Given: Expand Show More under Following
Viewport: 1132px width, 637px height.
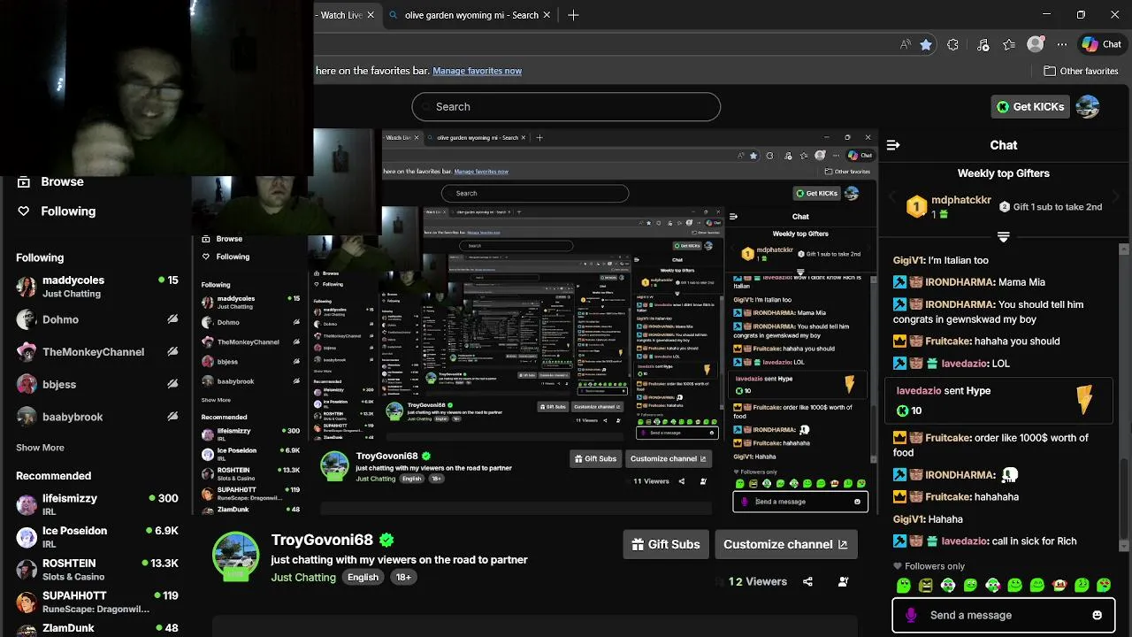Looking at the screenshot, I should point(40,448).
